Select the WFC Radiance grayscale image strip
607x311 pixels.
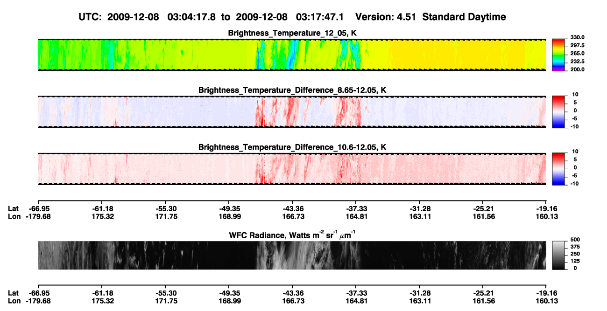292,255
